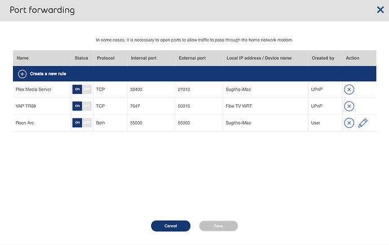Click the Created by column header
Viewport: 389px width, 245px height.
[323, 58]
